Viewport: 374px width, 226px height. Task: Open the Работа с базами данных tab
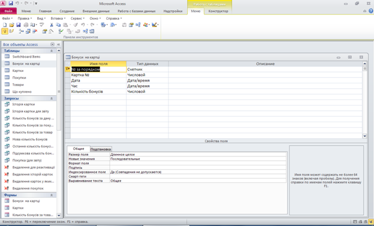click(x=137, y=11)
